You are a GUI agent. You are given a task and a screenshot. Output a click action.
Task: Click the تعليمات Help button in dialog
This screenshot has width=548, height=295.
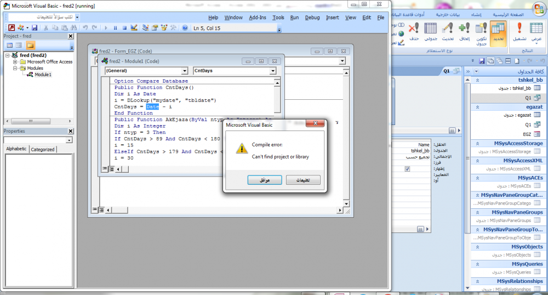(x=303, y=180)
